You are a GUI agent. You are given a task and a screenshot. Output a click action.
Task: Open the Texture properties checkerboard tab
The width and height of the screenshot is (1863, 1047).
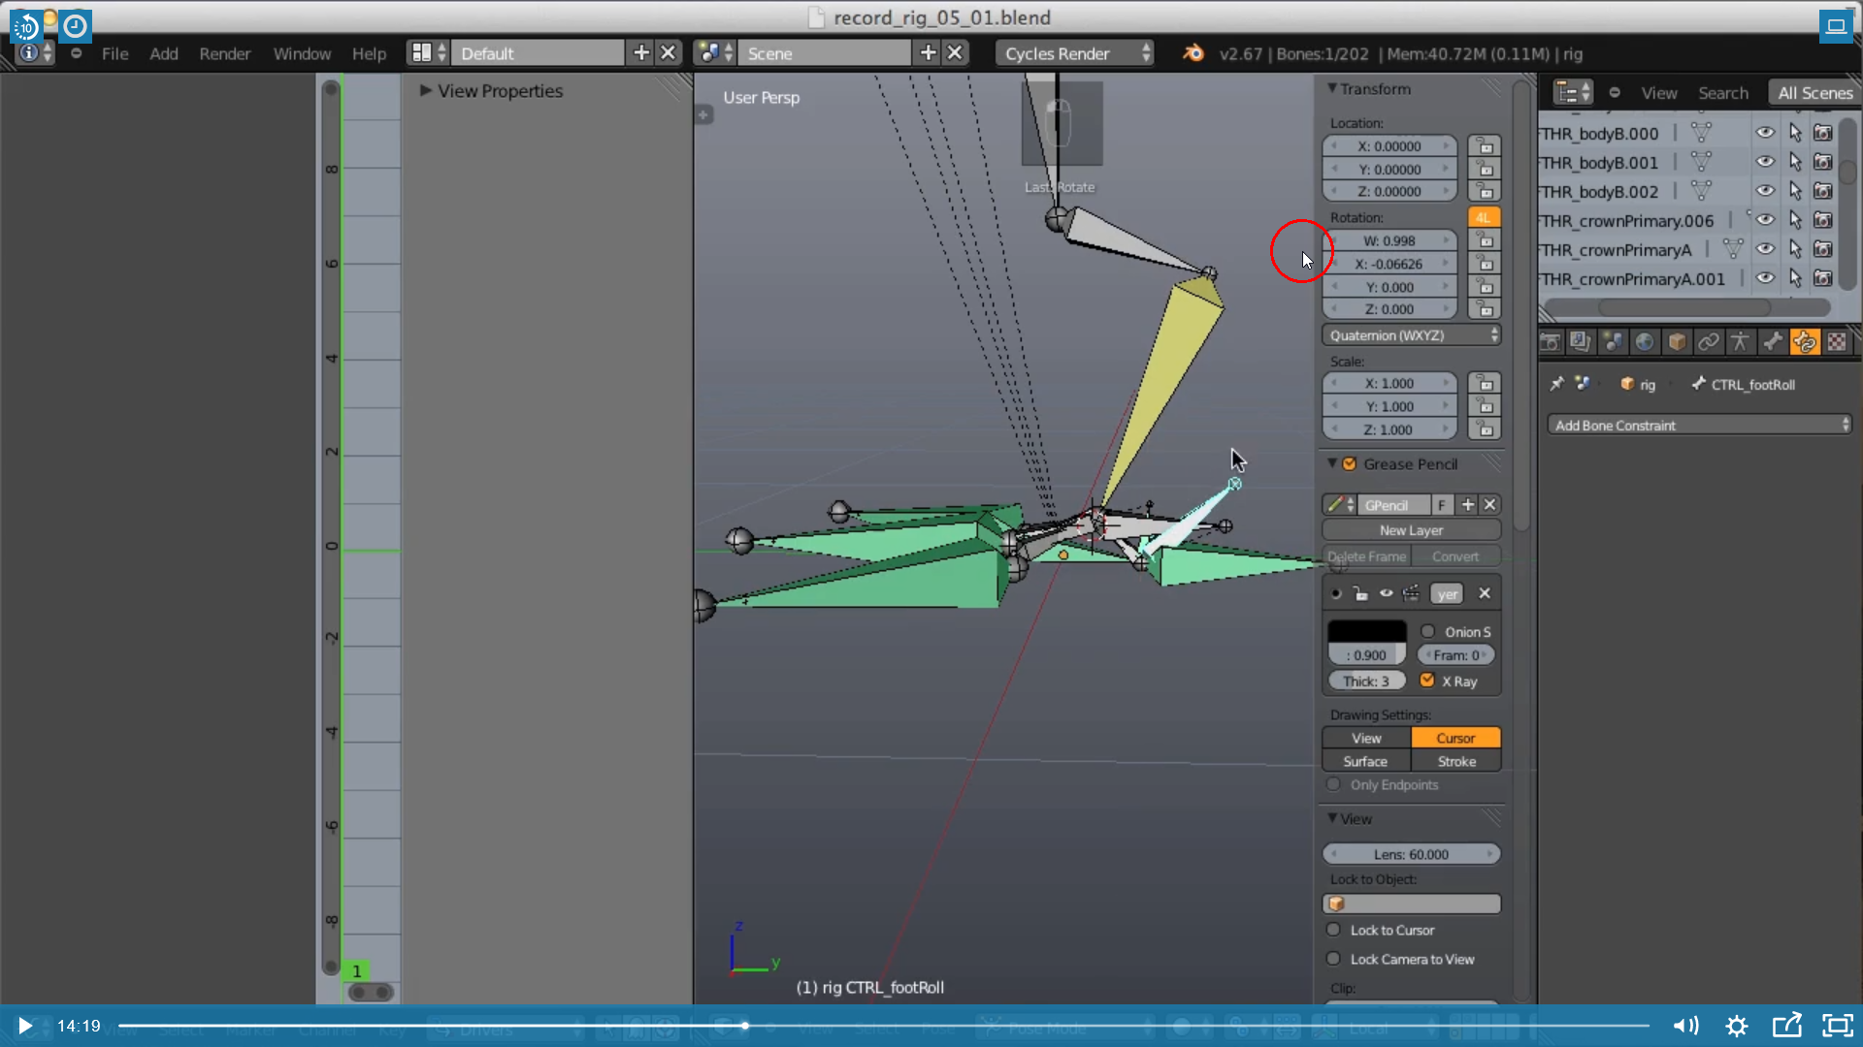[1837, 342]
